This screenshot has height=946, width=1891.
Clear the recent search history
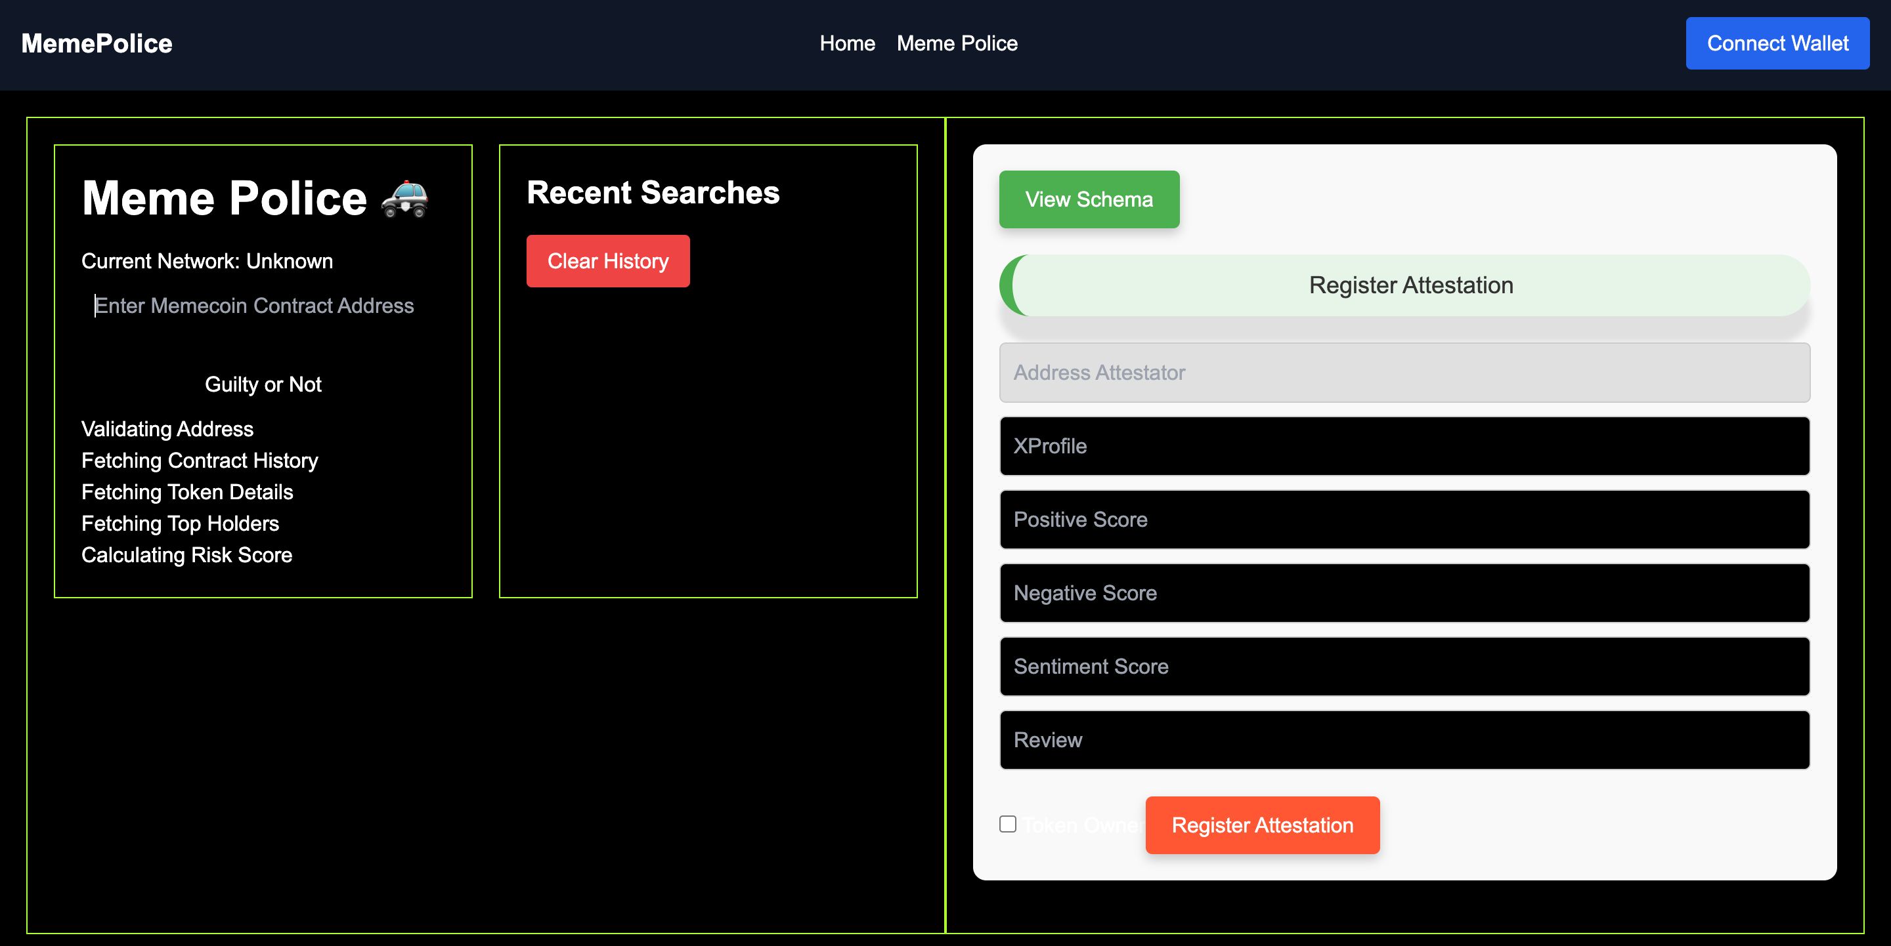608,261
